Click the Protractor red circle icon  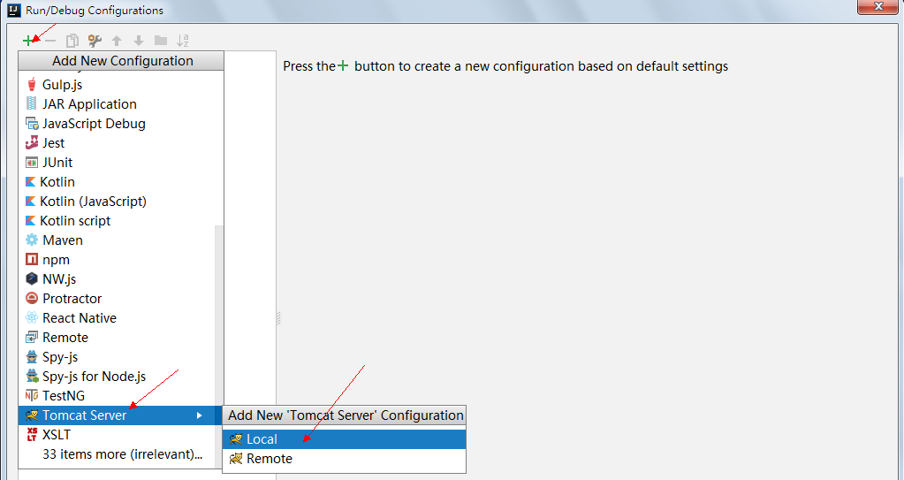pos(32,298)
